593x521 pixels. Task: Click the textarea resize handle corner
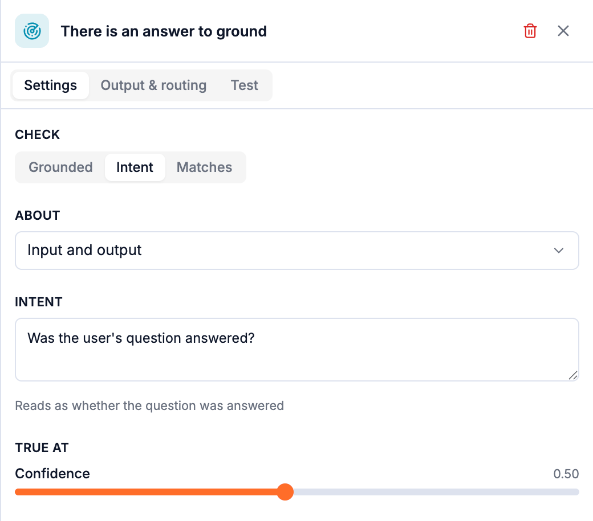[573, 375]
